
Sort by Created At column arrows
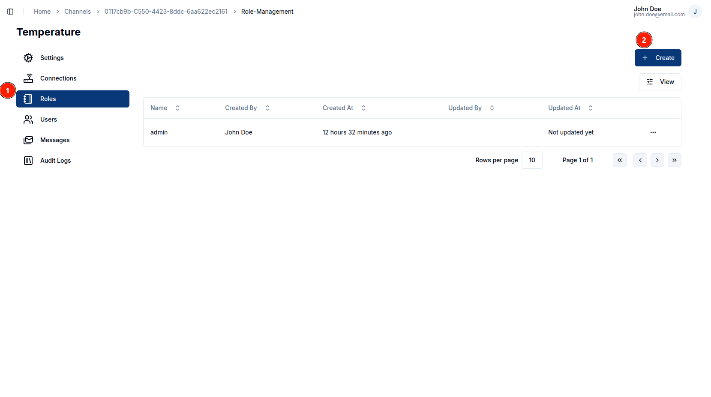coord(363,108)
